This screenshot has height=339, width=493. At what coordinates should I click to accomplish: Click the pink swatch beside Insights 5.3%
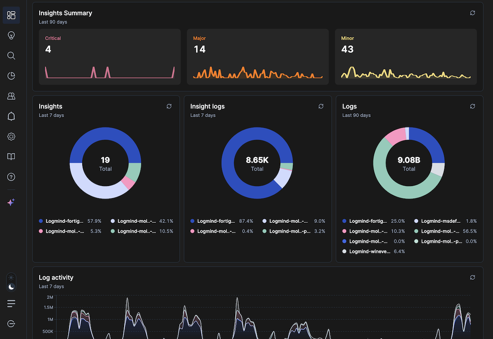point(41,231)
